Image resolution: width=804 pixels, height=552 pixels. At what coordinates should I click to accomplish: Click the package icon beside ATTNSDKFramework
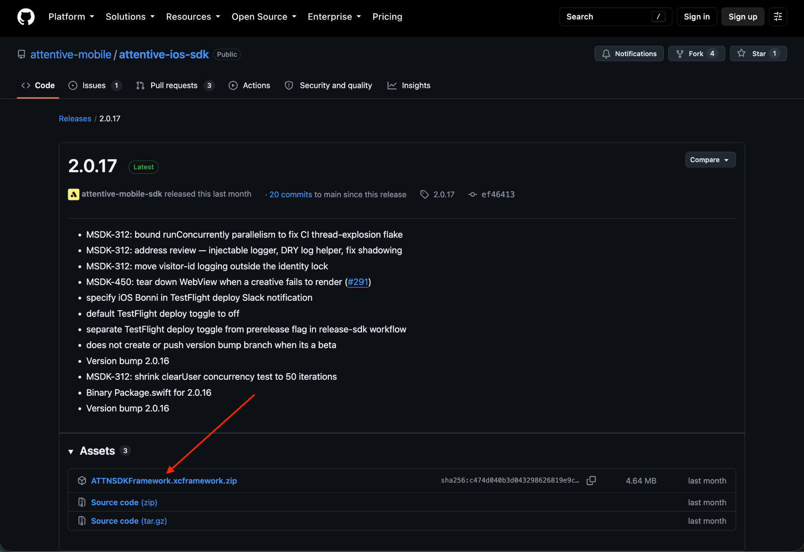click(x=82, y=481)
